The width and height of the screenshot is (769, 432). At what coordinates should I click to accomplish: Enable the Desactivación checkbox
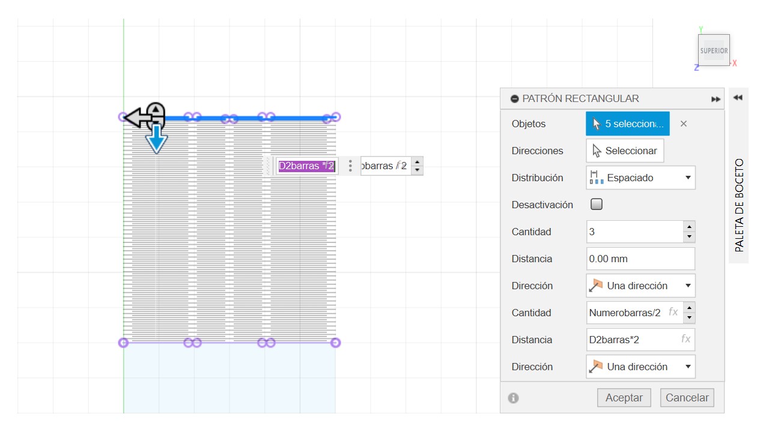pos(597,205)
